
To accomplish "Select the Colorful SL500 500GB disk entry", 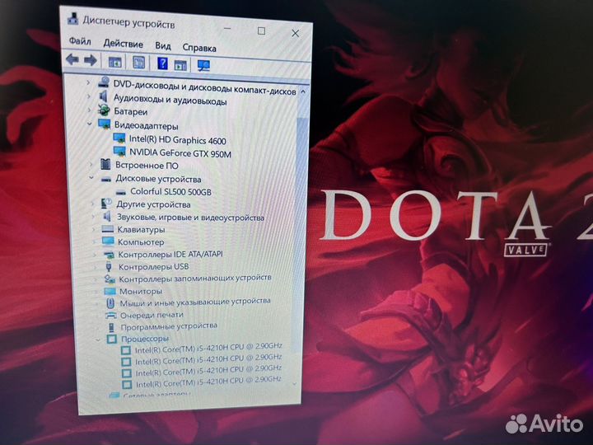I will pos(170,192).
